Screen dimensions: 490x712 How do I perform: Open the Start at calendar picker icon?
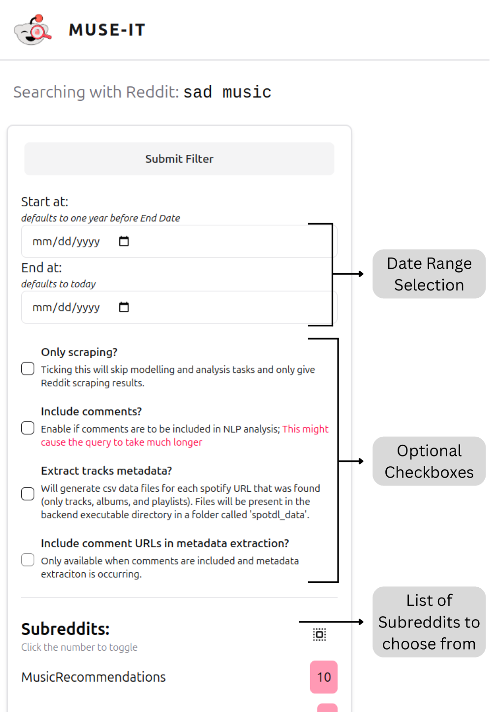(124, 241)
